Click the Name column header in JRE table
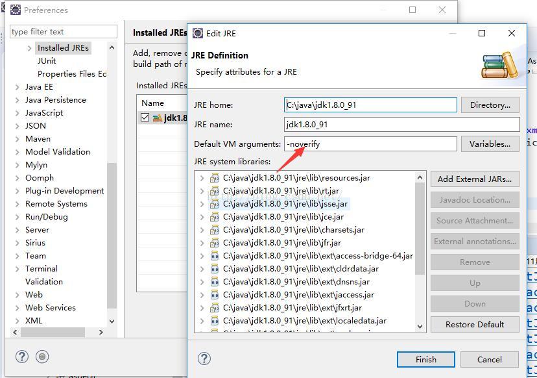The height and width of the screenshot is (378, 537). [153, 103]
